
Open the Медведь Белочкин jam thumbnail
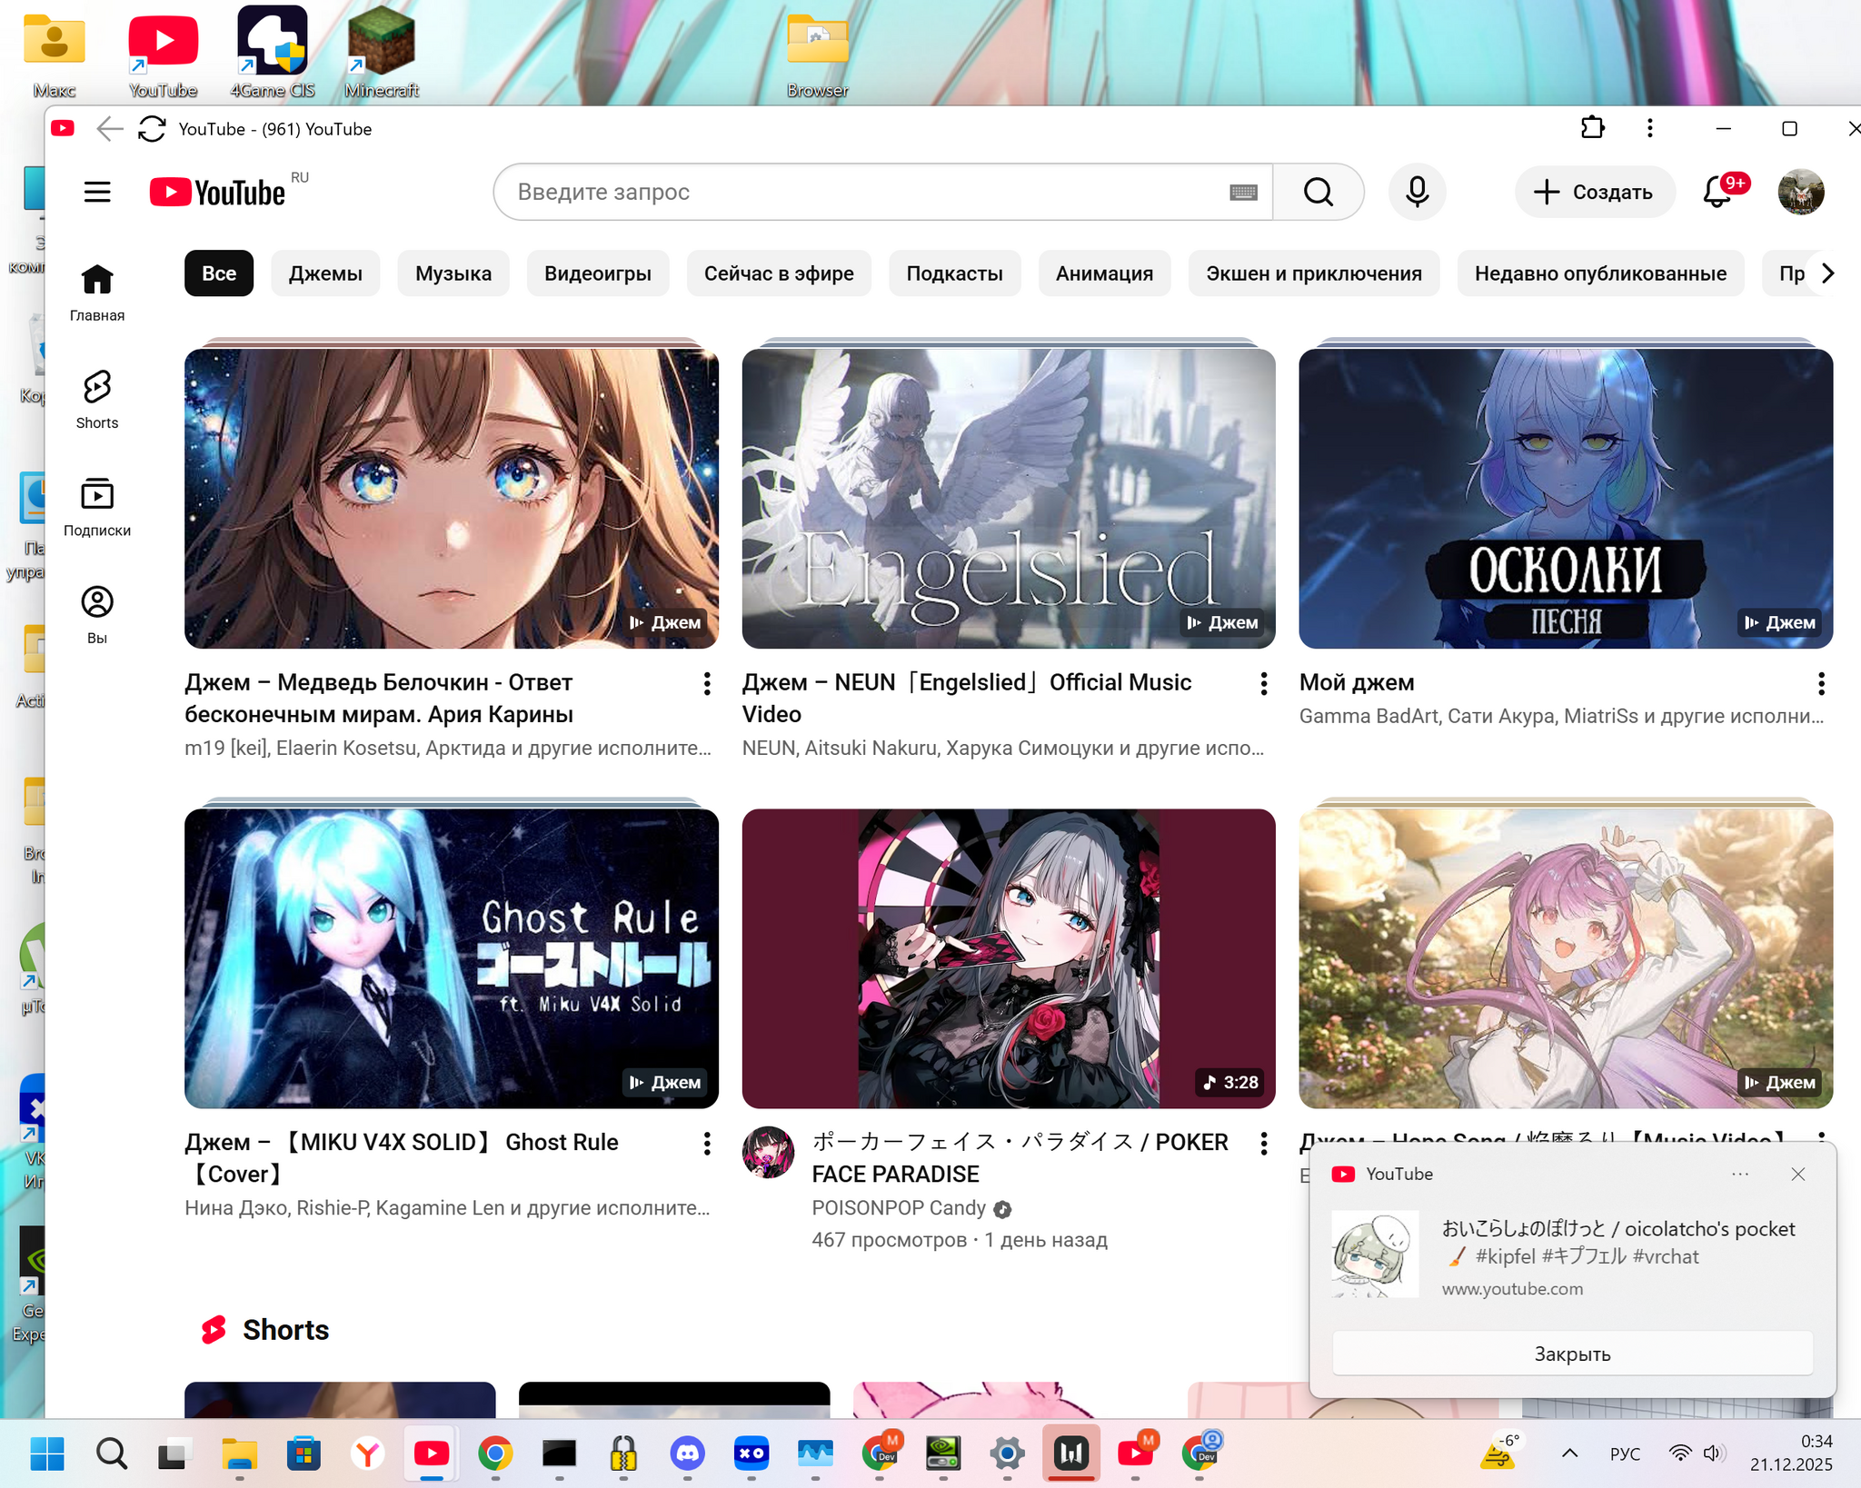pos(452,499)
